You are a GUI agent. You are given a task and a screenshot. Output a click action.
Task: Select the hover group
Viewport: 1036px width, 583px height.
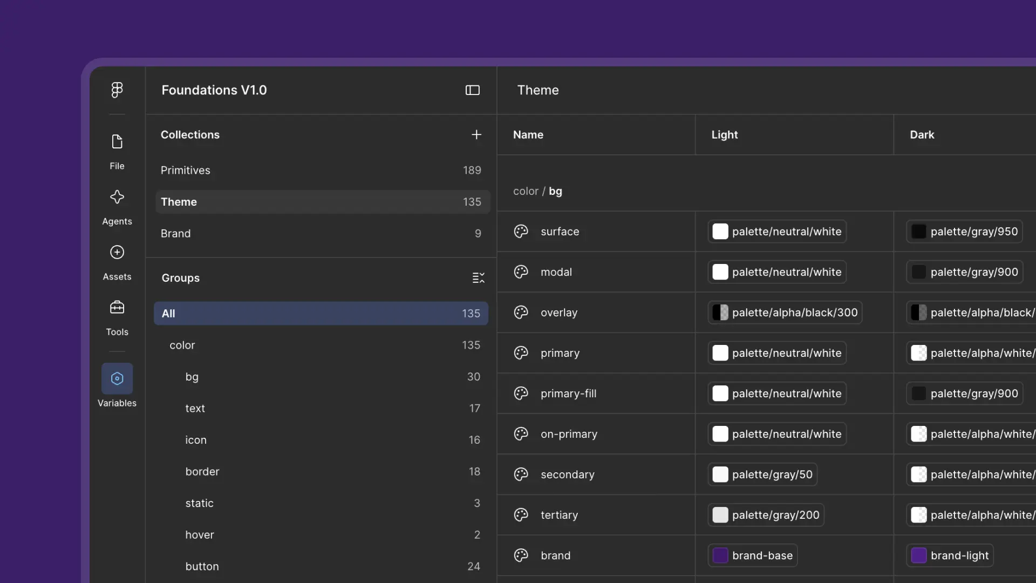321,534
